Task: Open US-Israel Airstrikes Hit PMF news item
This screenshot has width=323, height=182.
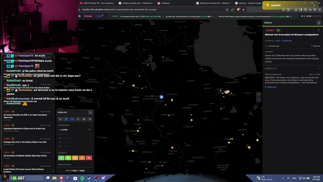Action: pos(27,115)
